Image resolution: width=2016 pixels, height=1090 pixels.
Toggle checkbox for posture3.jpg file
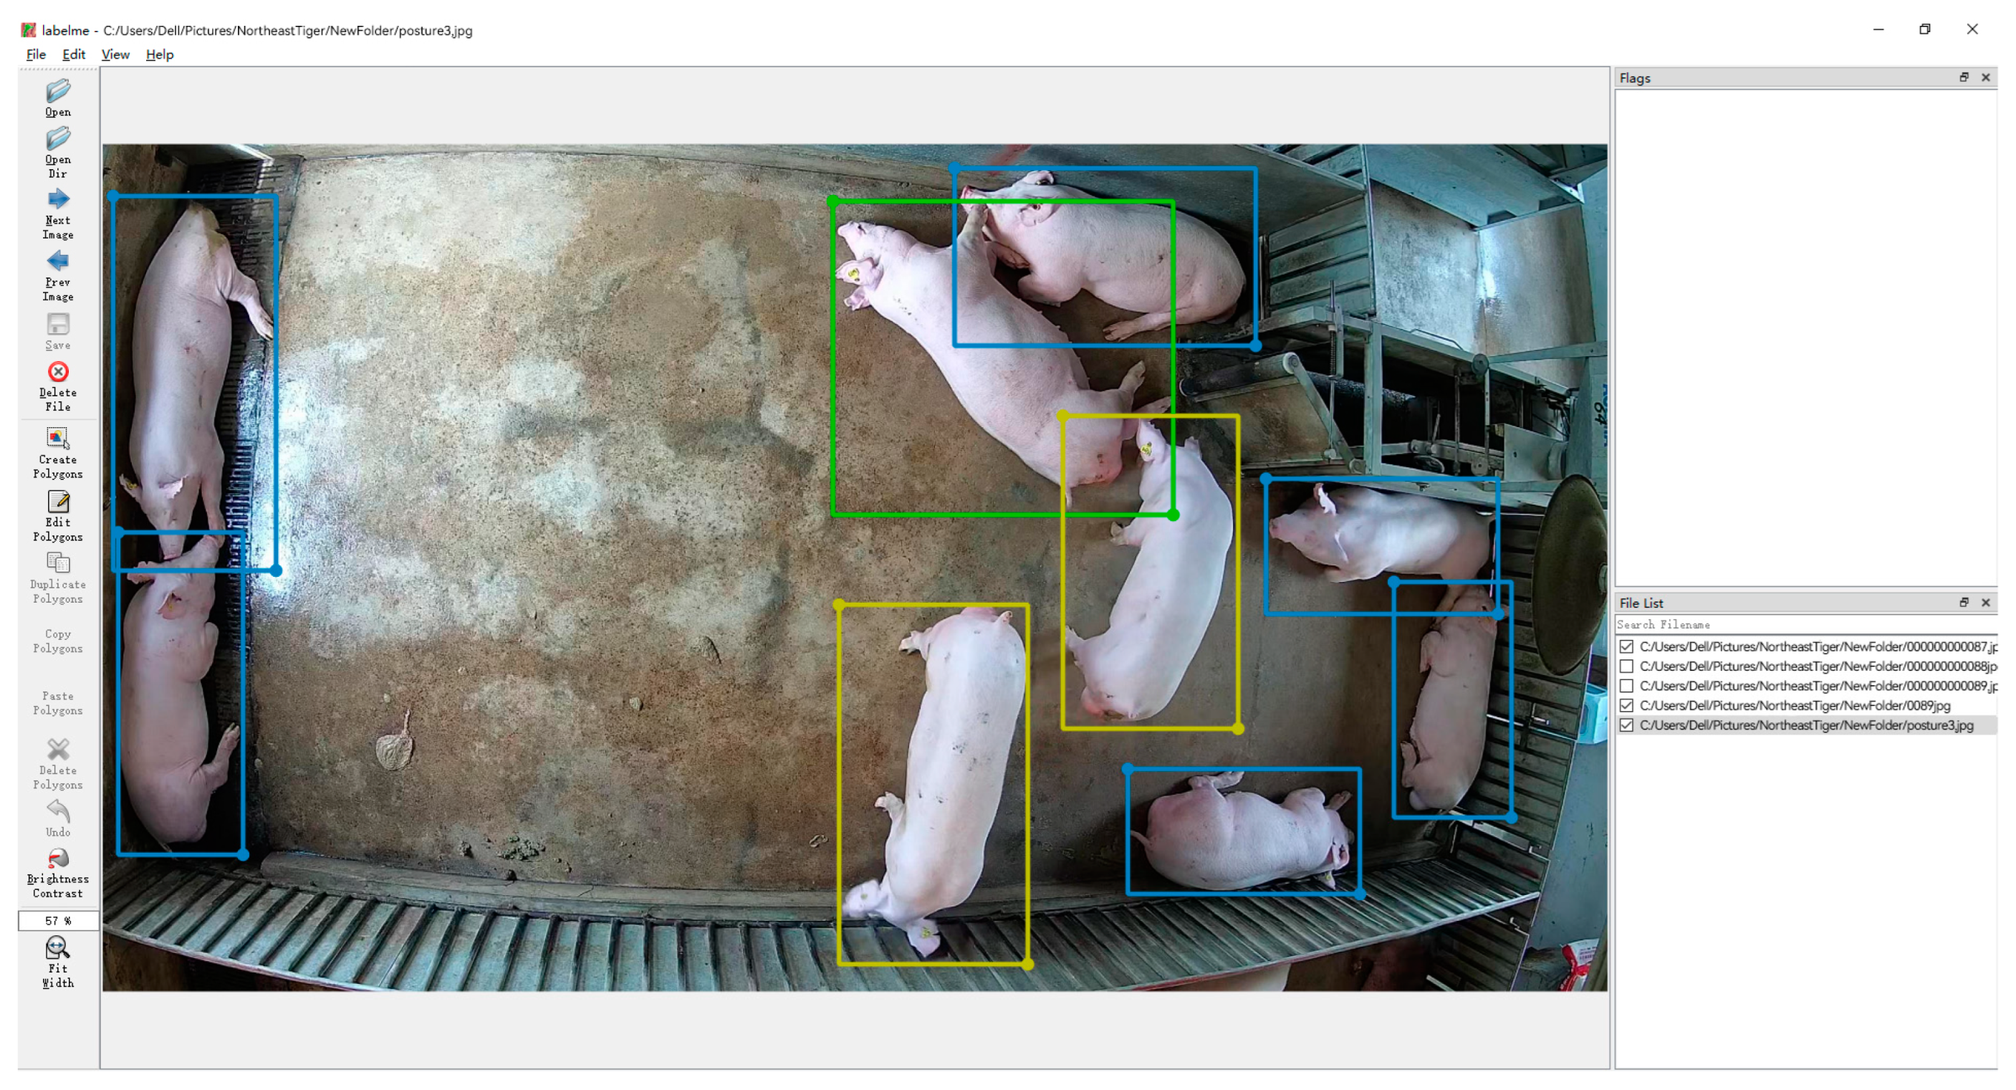click(x=1626, y=725)
